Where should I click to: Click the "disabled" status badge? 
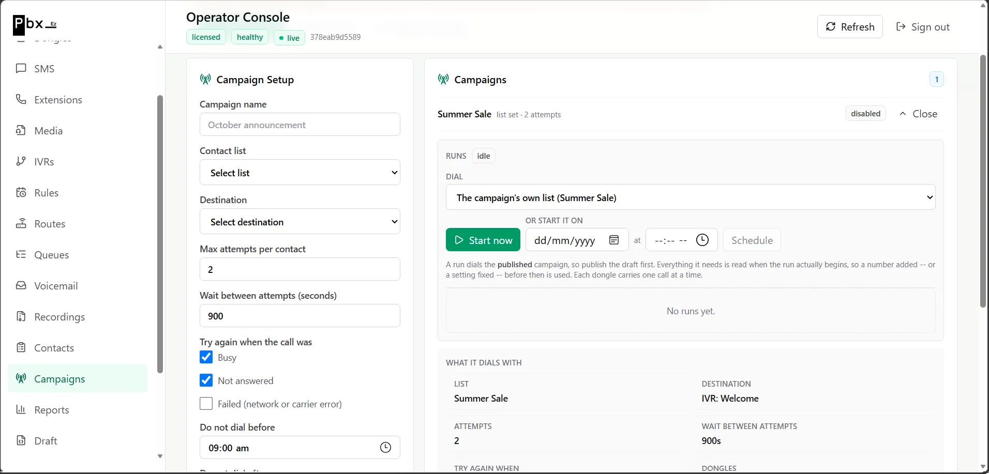coord(865,114)
